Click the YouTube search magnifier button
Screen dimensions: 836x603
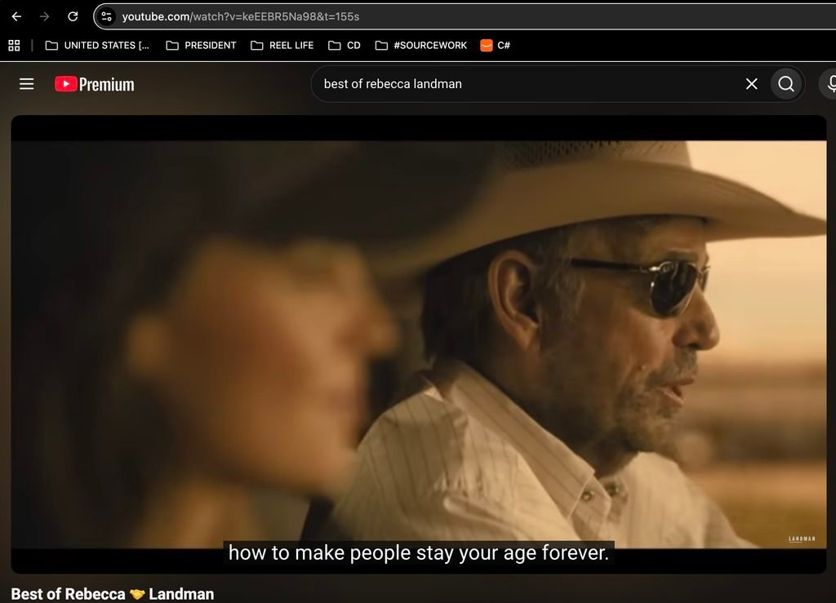[786, 83]
